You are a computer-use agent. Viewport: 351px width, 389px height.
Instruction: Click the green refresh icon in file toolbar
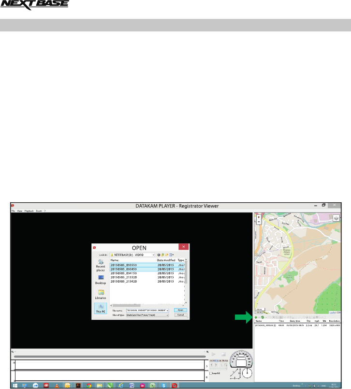263,317
